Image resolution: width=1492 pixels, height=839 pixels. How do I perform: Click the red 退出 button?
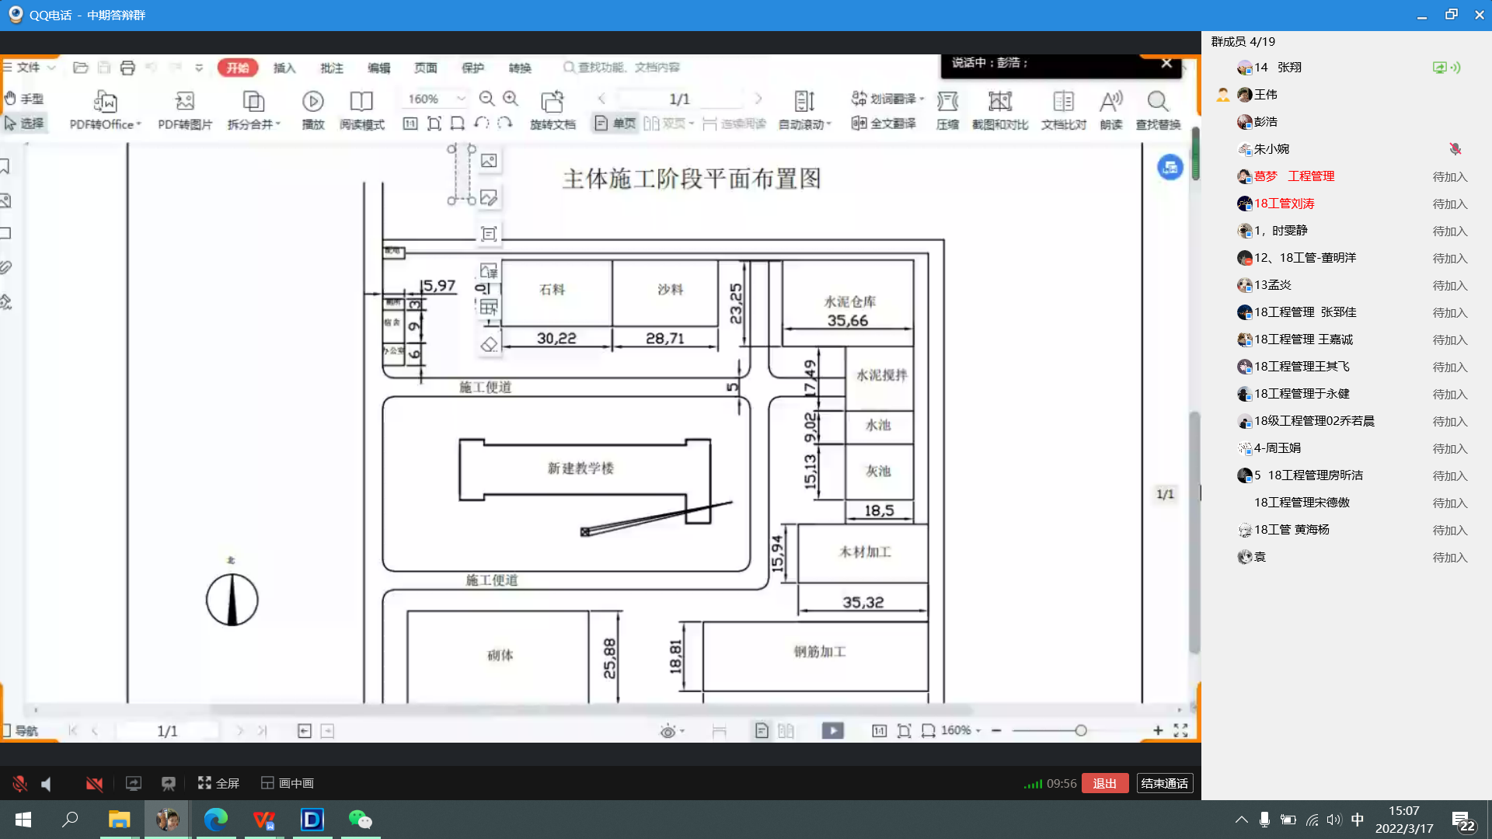1104,783
